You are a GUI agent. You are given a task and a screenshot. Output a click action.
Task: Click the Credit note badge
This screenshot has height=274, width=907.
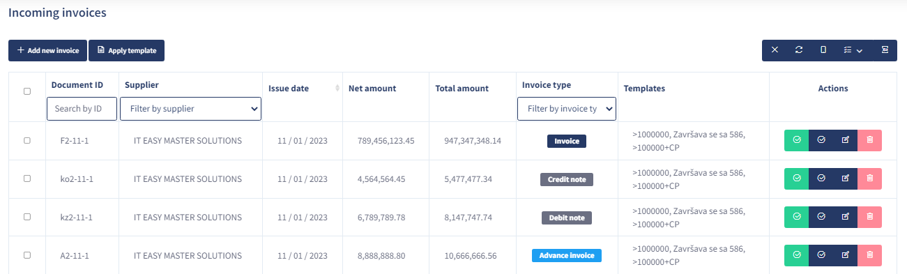click(567, 179)
